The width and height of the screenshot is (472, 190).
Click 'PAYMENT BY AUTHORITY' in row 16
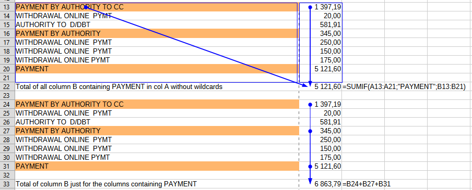[x=58, y=33]
